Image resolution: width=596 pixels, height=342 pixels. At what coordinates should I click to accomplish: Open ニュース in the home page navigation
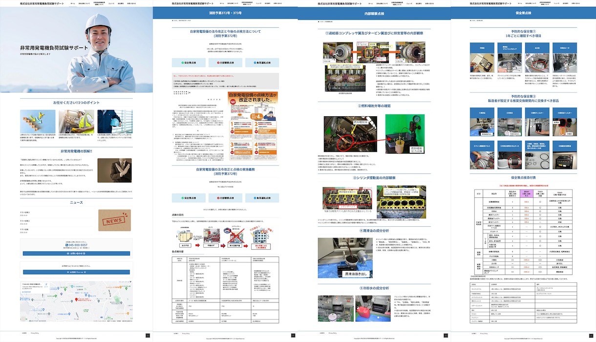pos(111,3)
